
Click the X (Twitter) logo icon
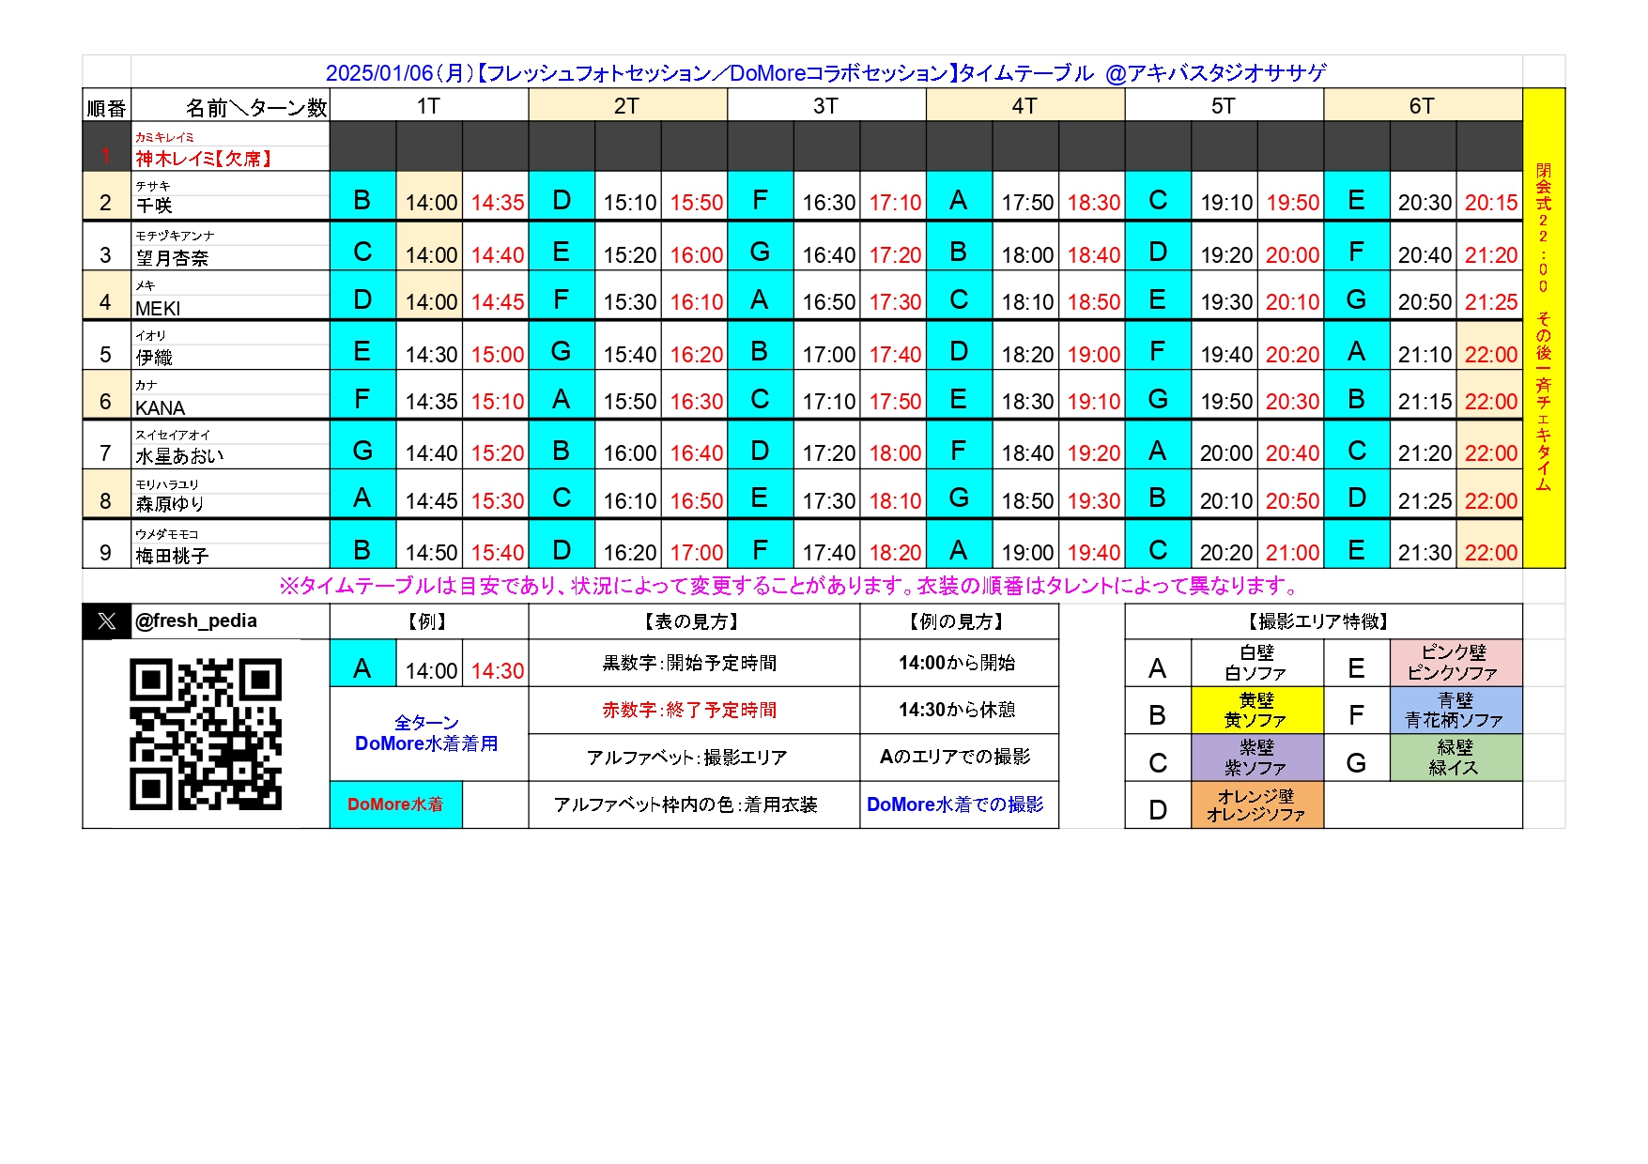[106, 621]
